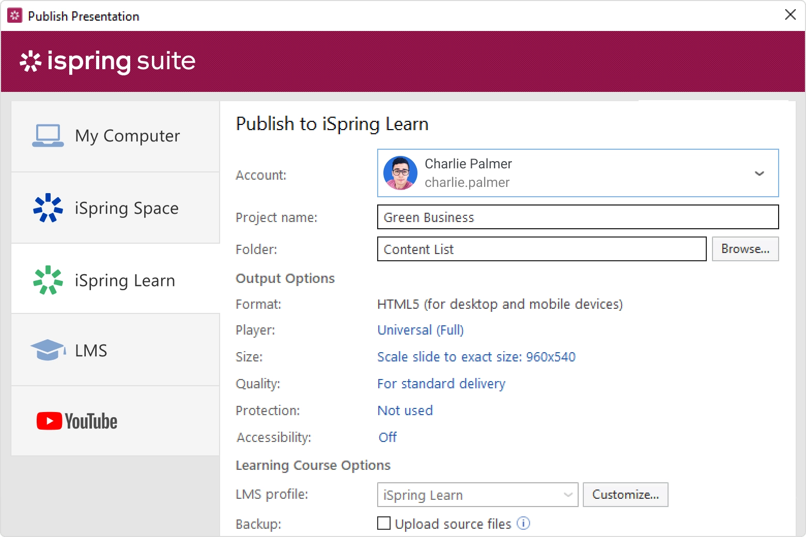Switch to the My Computer tab
Image resolution: width=806 pixels, height=537 pixels.
click(116, 136)
